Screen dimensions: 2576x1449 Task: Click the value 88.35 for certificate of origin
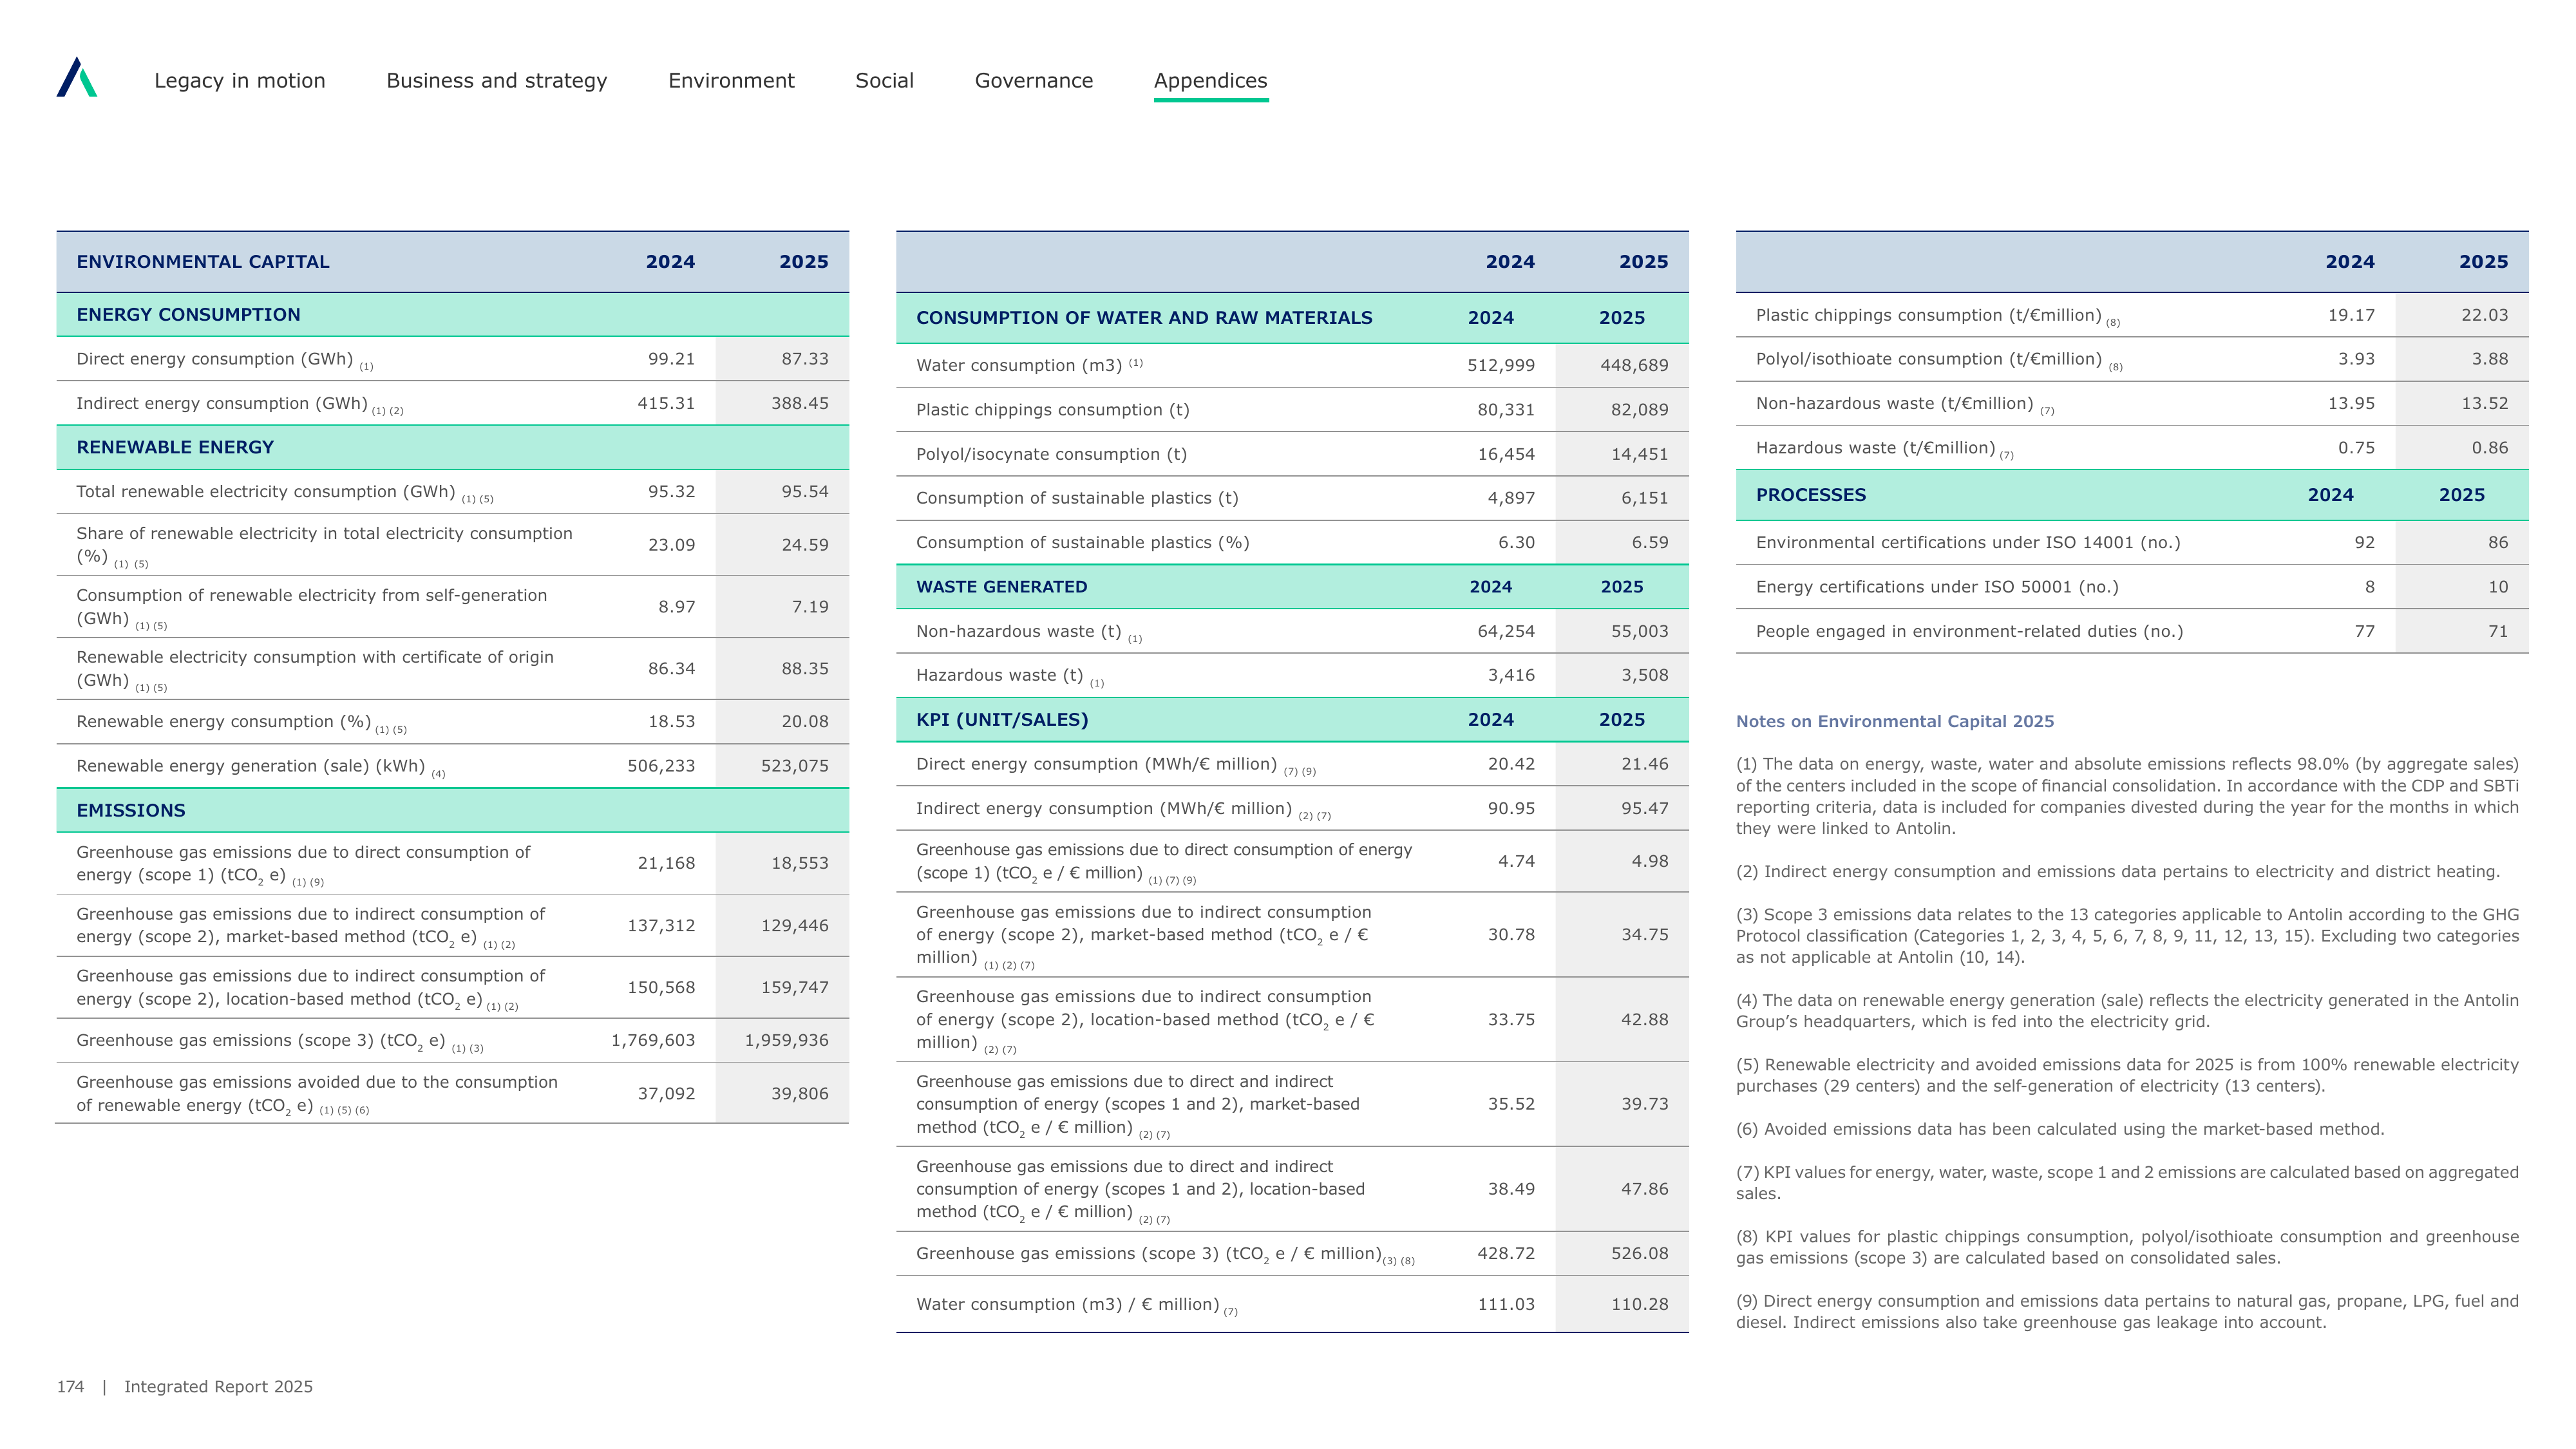[804, 668]
